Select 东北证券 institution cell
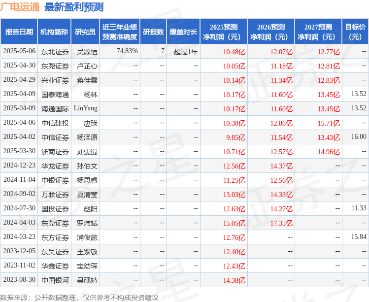This screenshot has height=302, width=369. (55, 52)
